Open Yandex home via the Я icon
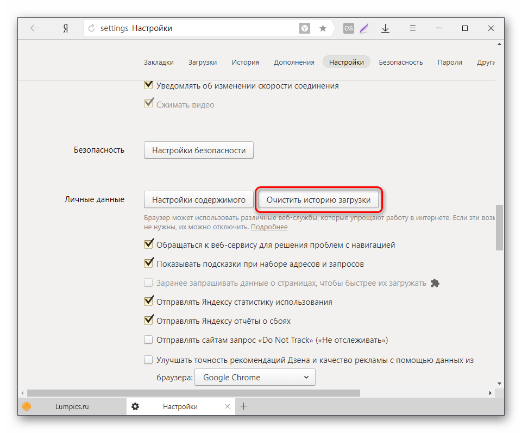Screen dimensions: 522x433 [66, 28]
